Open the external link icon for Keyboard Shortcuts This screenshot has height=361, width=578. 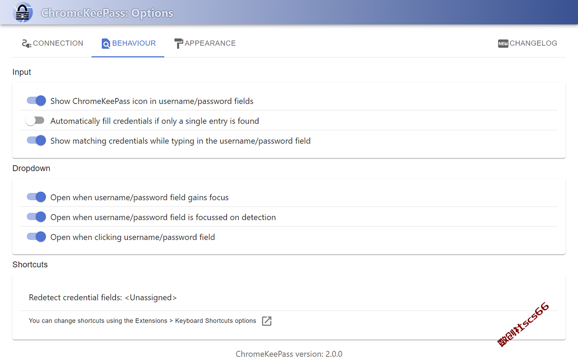pyautogui.click(x=267, y=321)
